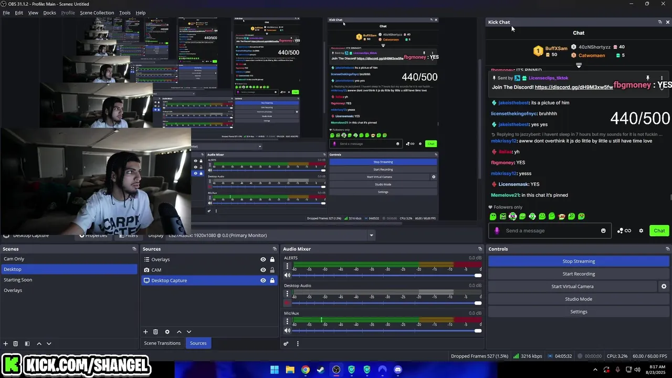Enable Studio Mode
Viewport: 672px width, 378px height.
[579, 299]
